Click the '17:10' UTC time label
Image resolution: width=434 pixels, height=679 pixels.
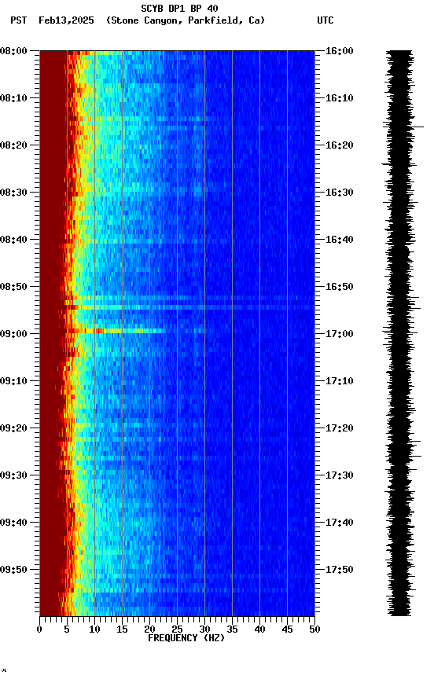coord(340,381)
